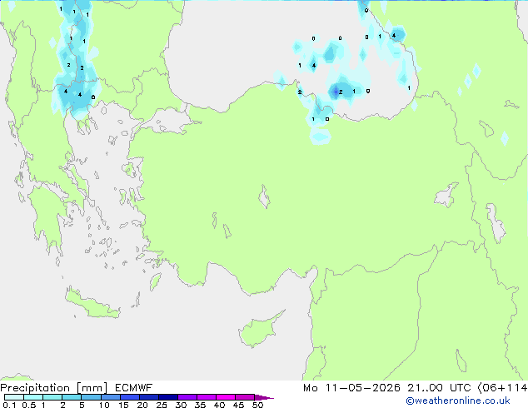This screenshot has width=528, height=408.
Task: Click the island of Crete on the map
Action: tap(92, 304)
